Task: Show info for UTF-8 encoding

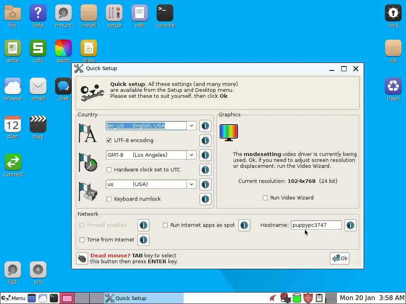Action: pyautogui.click(x=205, y=141)
